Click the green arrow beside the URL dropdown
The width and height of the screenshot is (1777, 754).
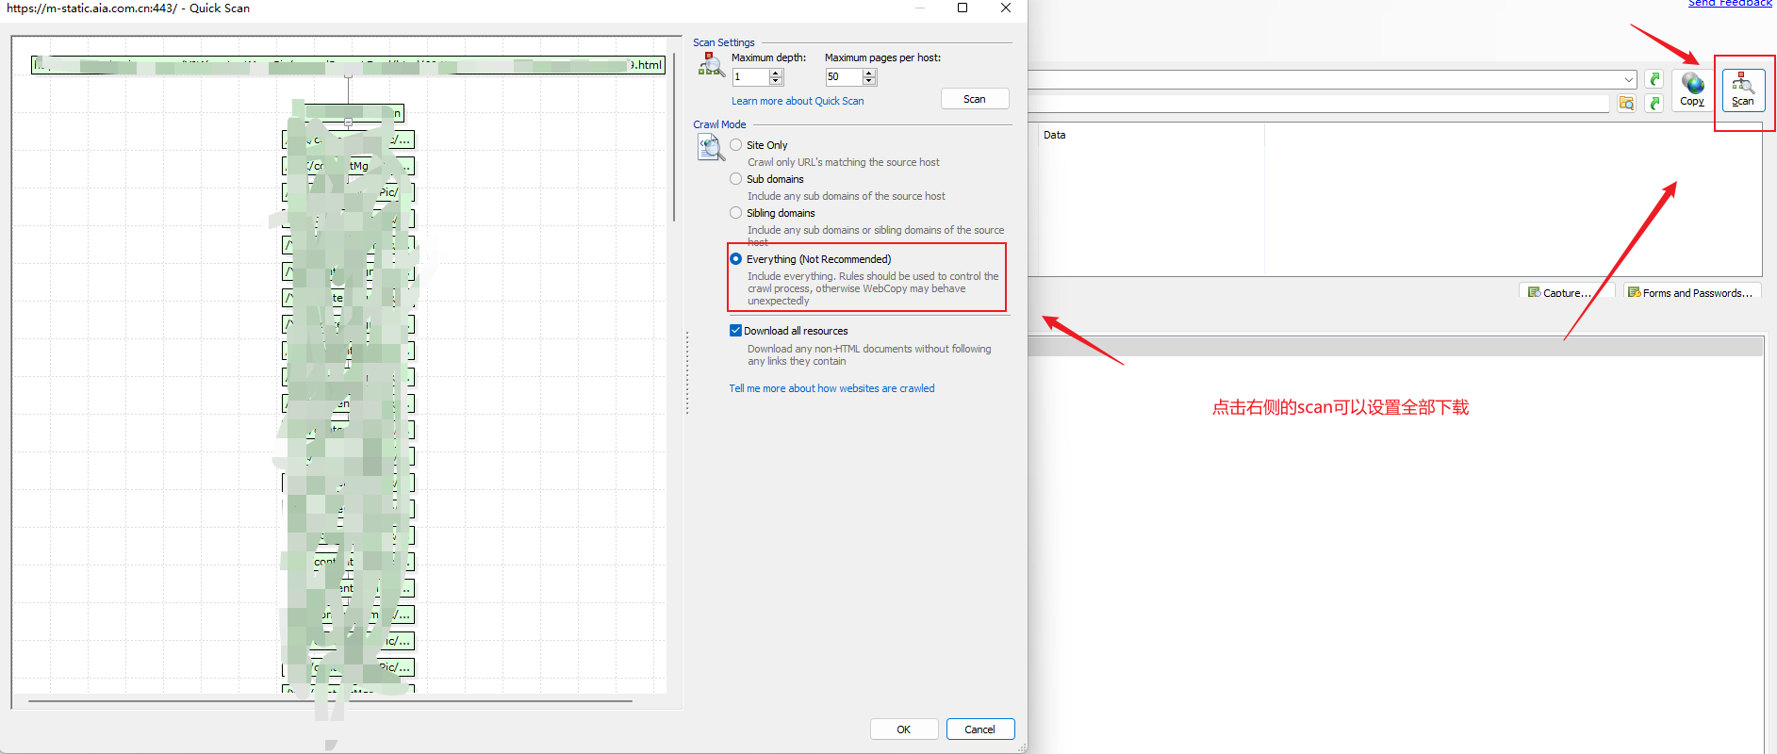pyautogui.click(x=1654, y=79)
